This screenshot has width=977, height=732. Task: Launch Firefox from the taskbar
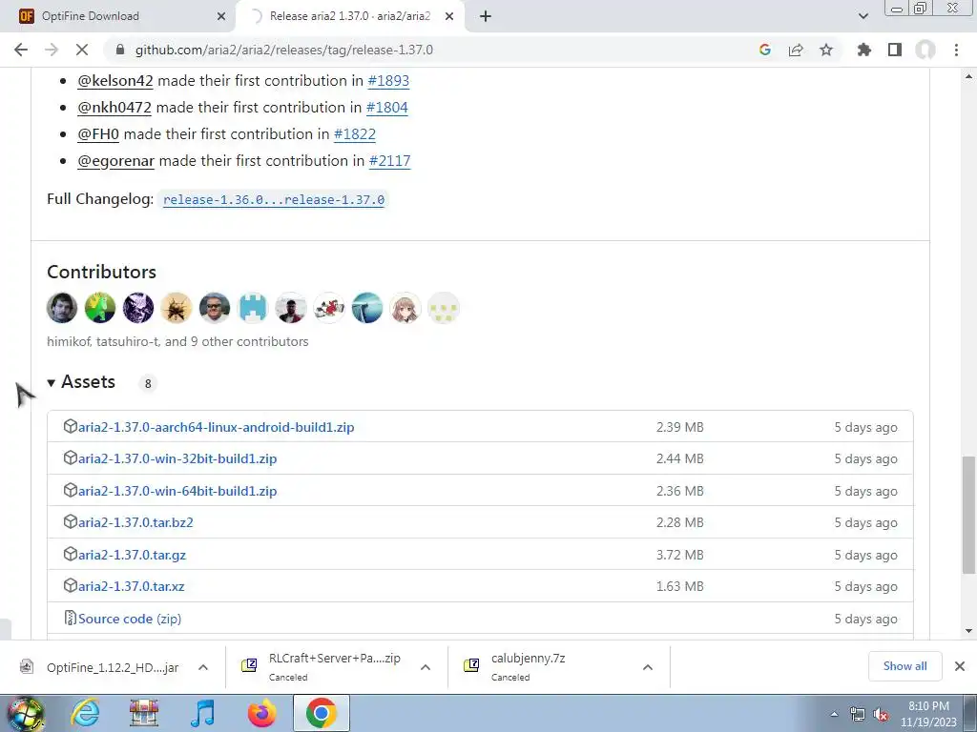click(261, 714)
